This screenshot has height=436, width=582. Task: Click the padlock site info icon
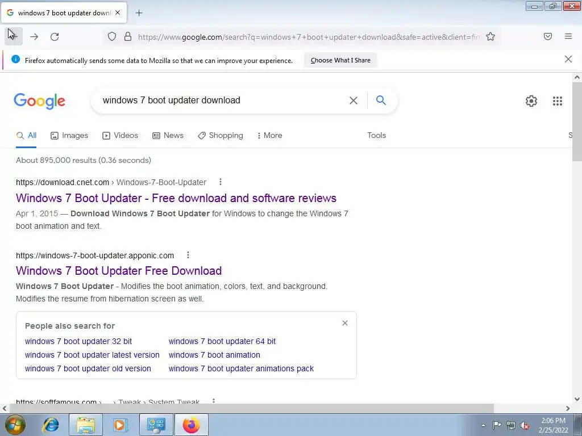[x=128, y=36]
